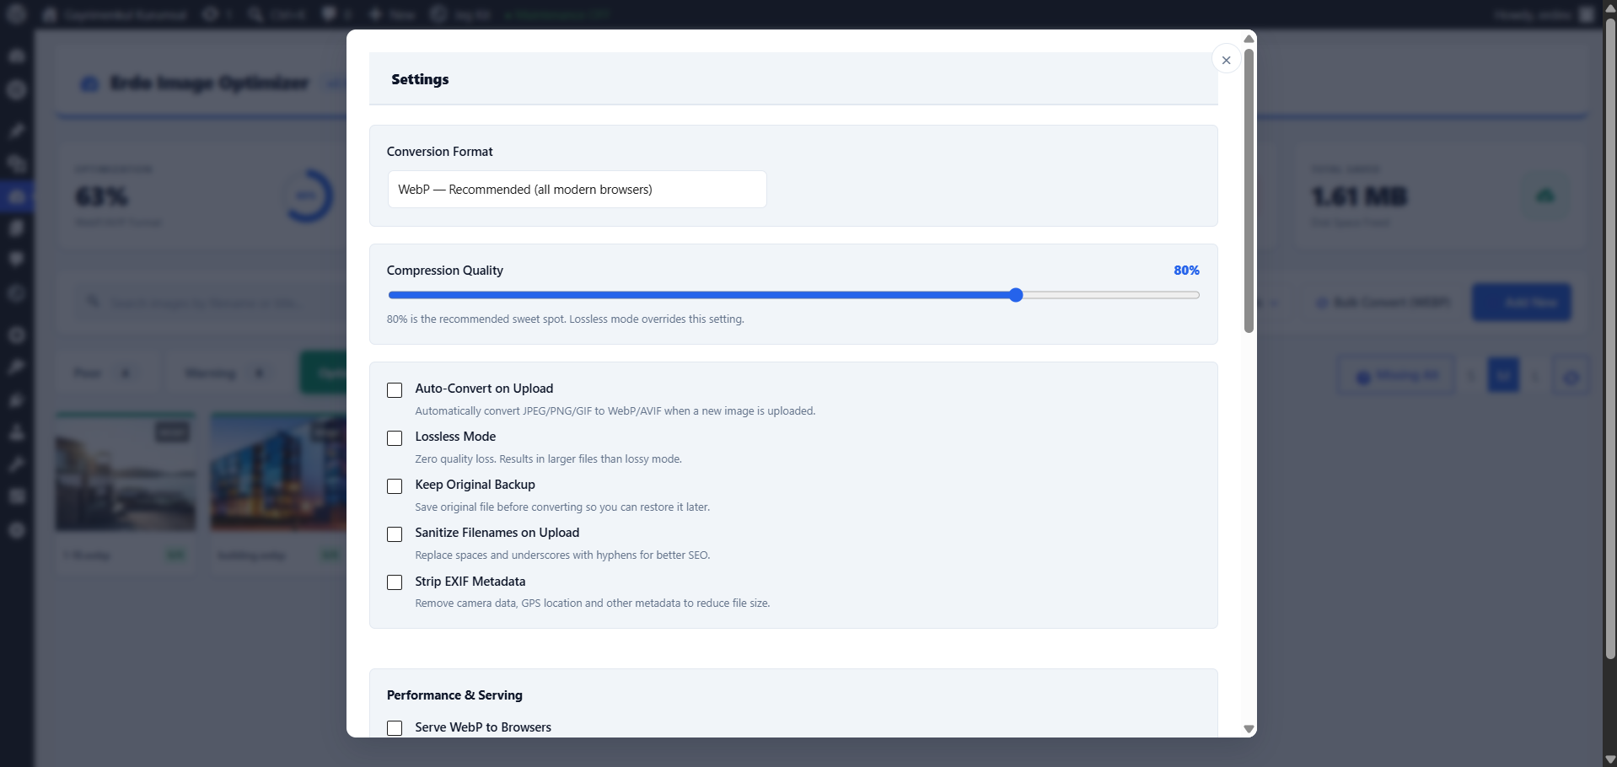Check the Keep Original Backup option
Viewport: 1617px width, 767px height.
395,486
